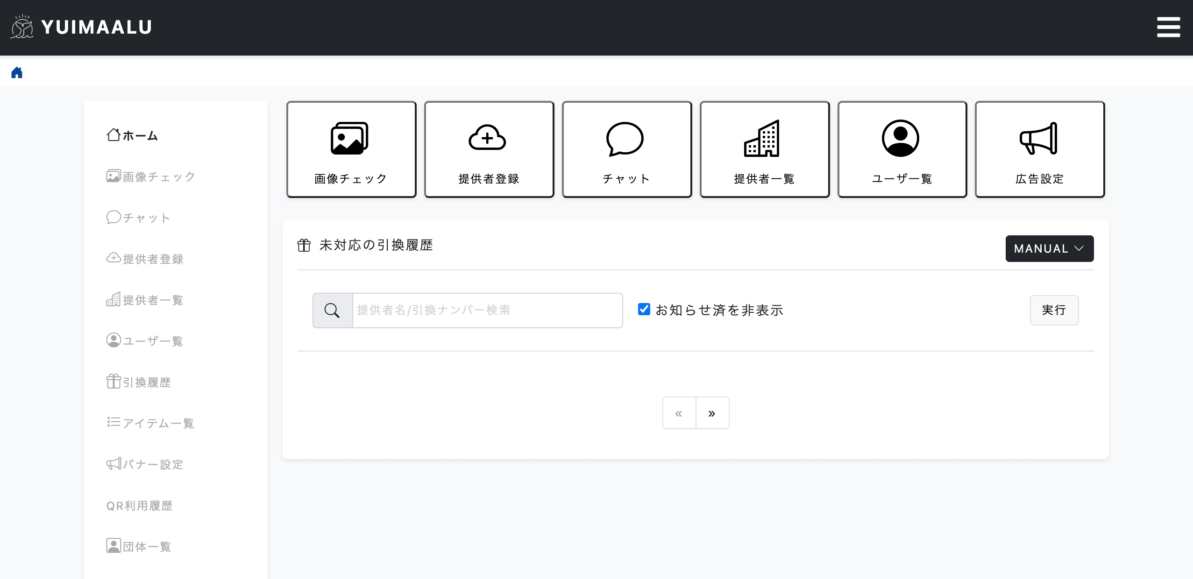Select ホーム in the sidebar
This screenshot has width=1193, height=579.
click(133, 135)
